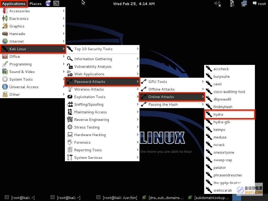Select the Online Attacks entry
268x201 pixels.
[172, 97]
